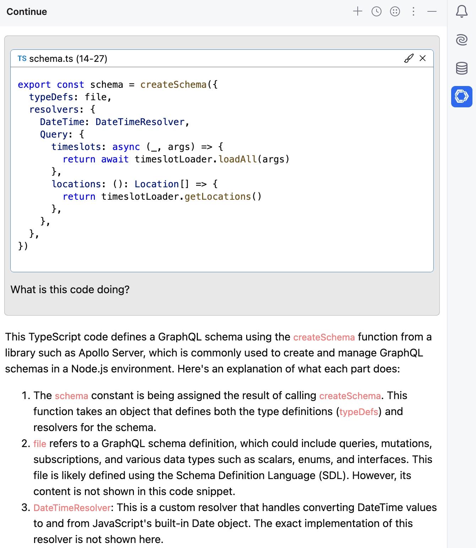Viewport: 476px width, 548px height.
Task: Start a new session with plus icon
Action: pos(357,12)
